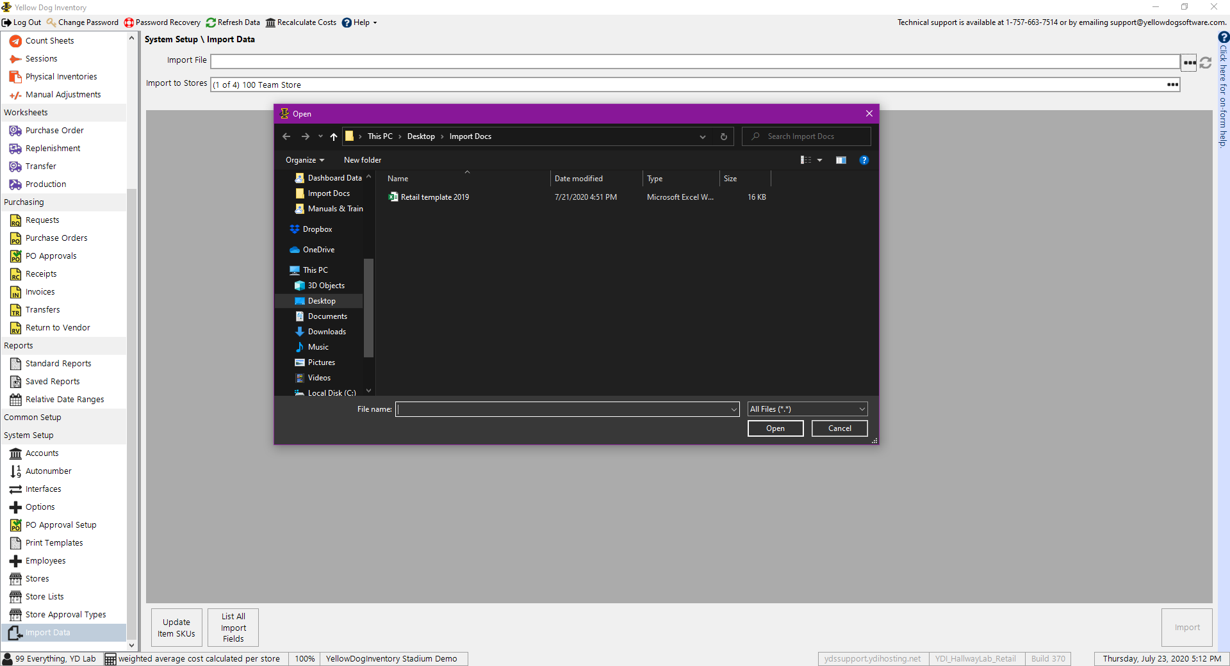Open Sessions in the sidebar
Image resolution: width=1230 pixels, height=666 pixels.
coord(41,58)
